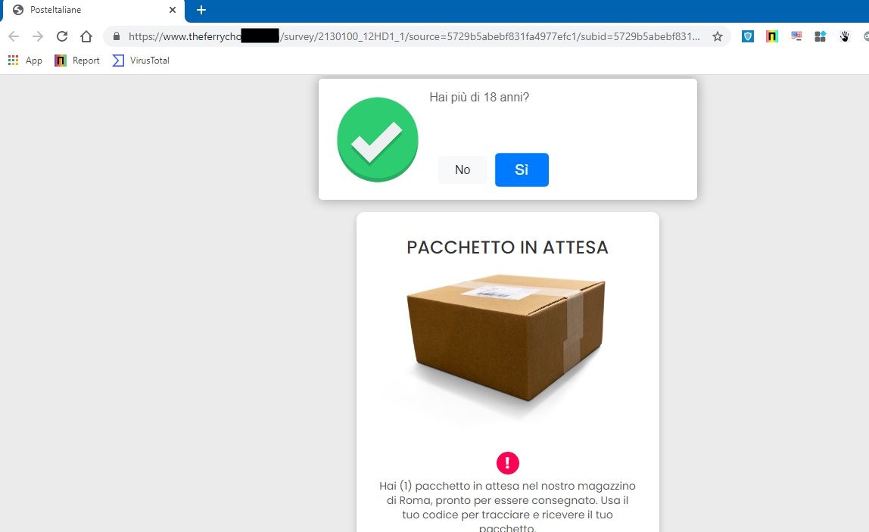Reload the page with refresh icon
Image resolution: width=869 pixels, height=532 pixels.
pyautogui.click(x=62, y=36)
